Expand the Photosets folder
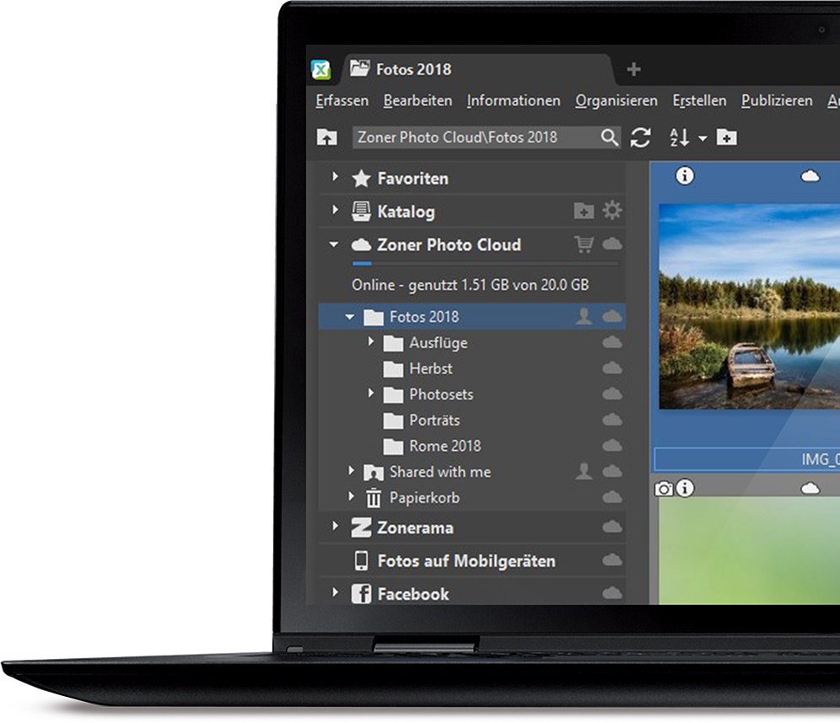 371,393
